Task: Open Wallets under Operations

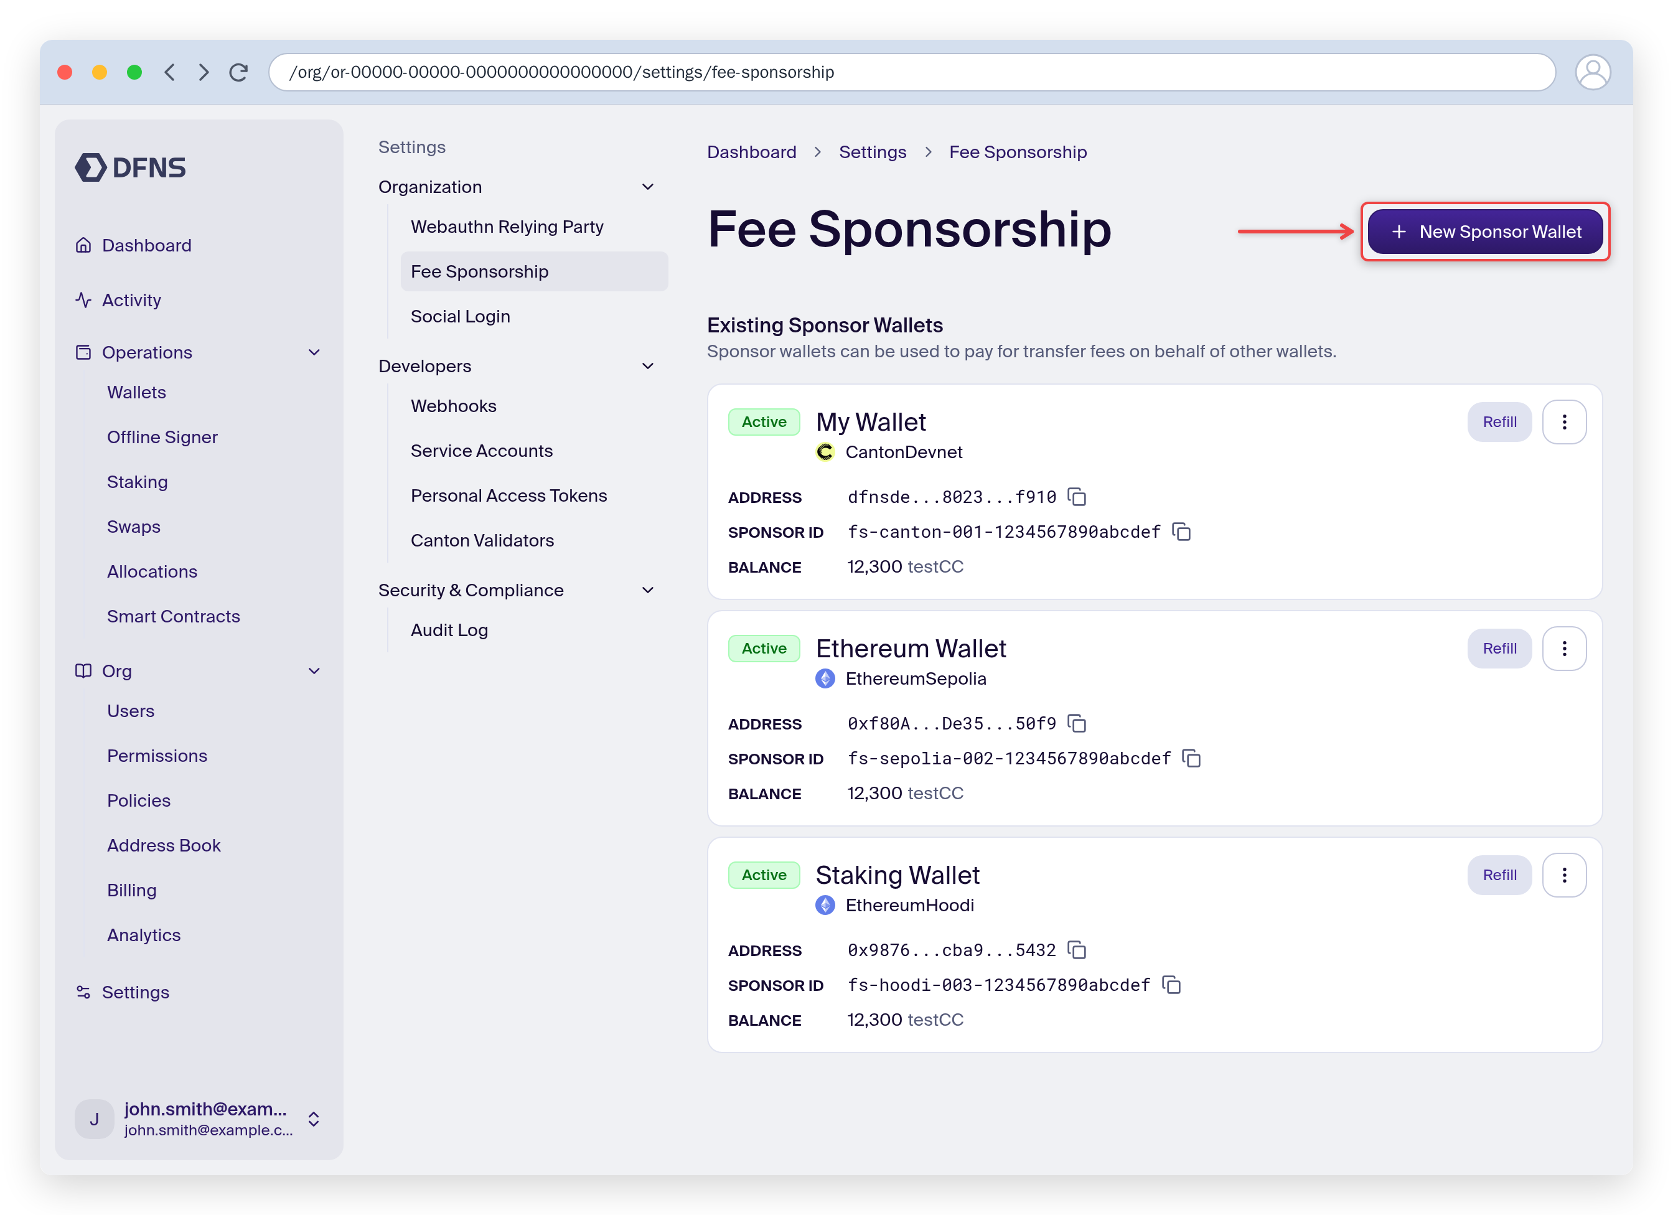Action: click(x=136, y=392)
